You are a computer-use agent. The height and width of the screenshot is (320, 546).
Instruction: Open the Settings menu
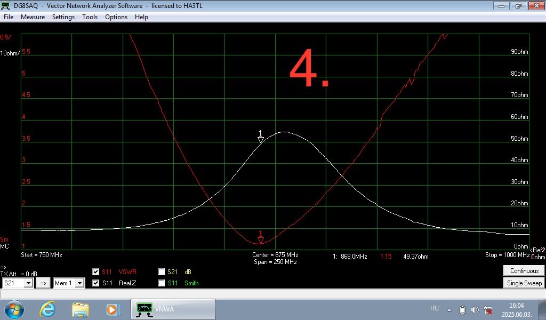(x=63, y=17)
